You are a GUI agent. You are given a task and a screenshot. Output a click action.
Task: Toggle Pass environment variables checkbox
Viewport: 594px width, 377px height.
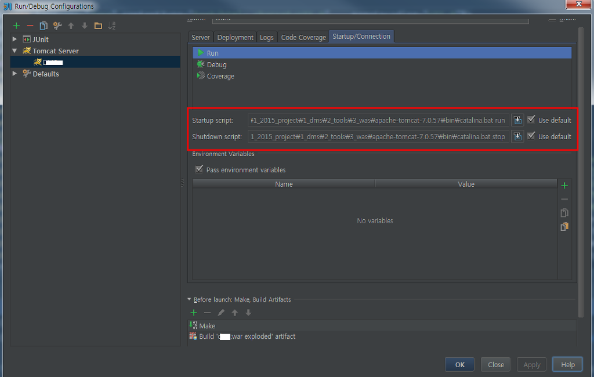[x=200, y=169]
